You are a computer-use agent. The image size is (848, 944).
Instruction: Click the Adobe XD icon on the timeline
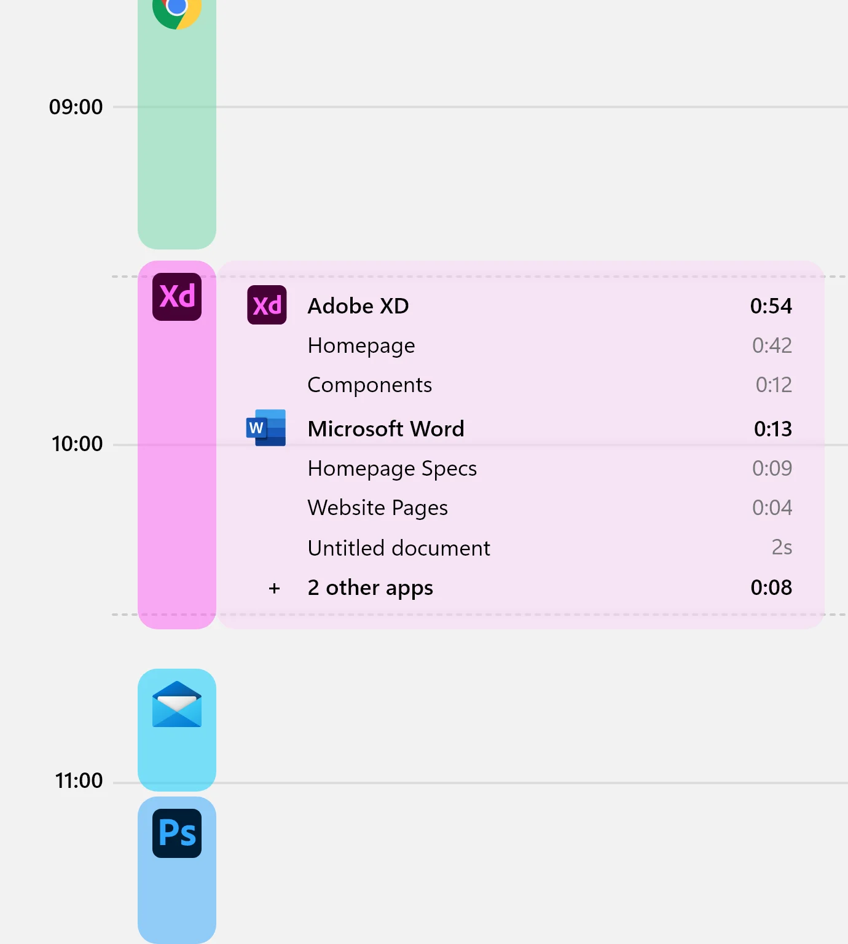[177, 297]
